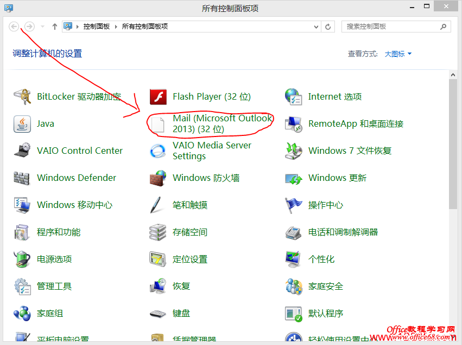The height and width of the screenshot is (345, 462).
Task: Open the address bar history dropdown
Action: coord(316,26)
